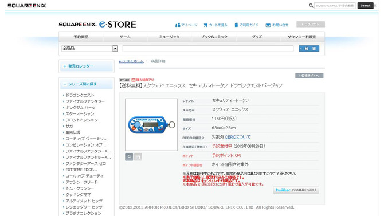Select the グッズ tab
The height and width of the screenshot is (216, 384).
click(257, 37)
